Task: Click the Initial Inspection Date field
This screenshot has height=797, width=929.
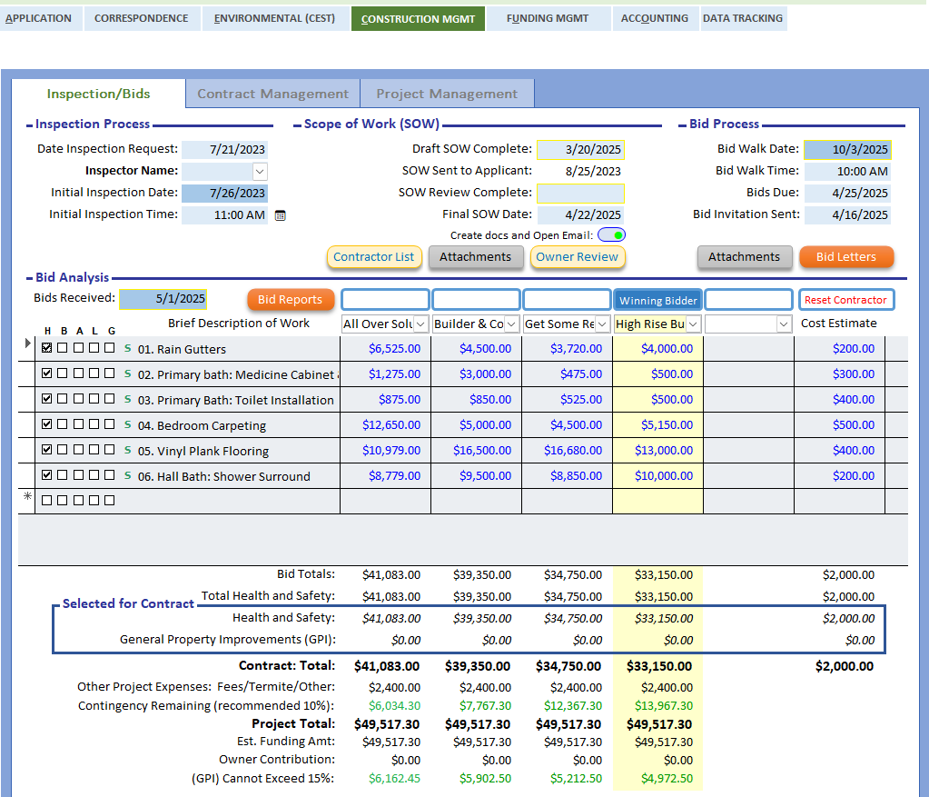Action: coord(225,194)
